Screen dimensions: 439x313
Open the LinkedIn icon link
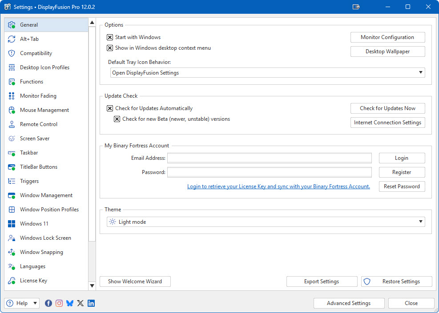tap(91, 303)
